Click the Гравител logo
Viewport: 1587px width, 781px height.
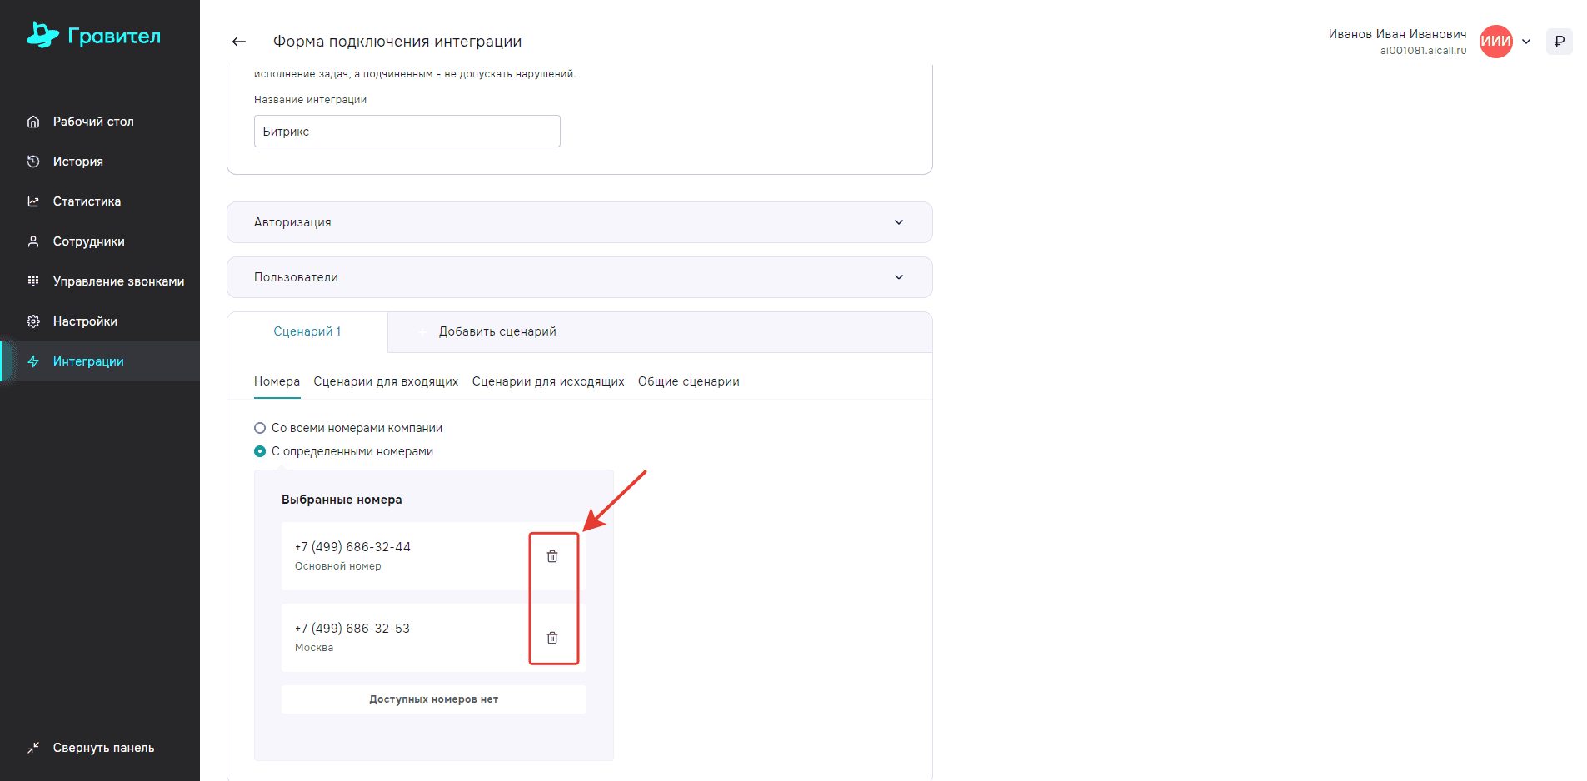click(93, 36)
